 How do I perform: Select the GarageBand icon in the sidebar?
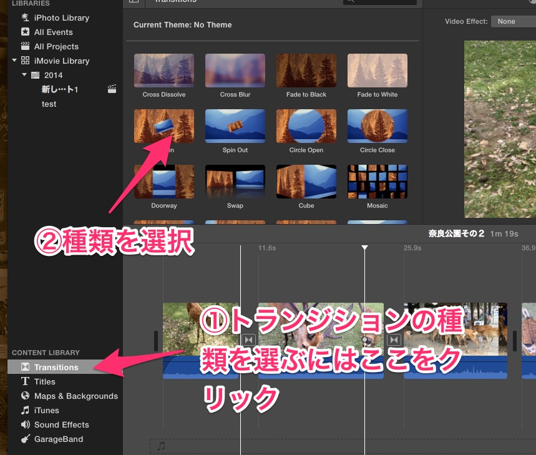coord(25,439)
